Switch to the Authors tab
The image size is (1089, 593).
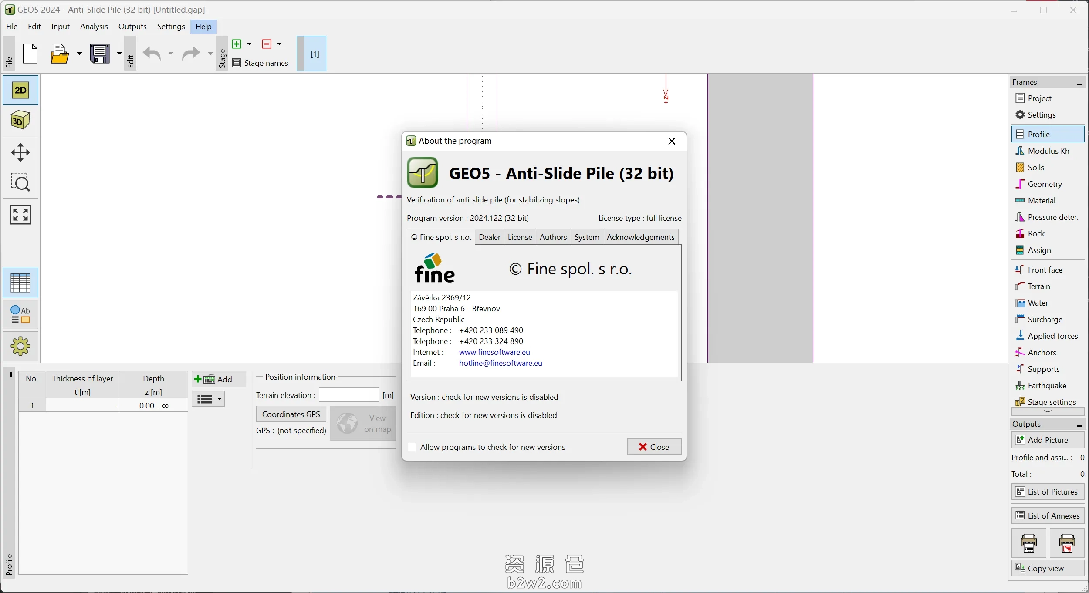(553, 237)
